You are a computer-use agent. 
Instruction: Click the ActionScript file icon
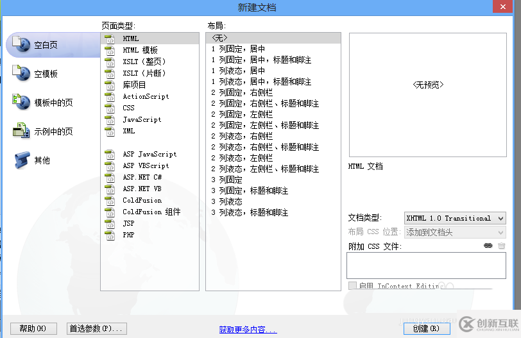click(110, 96)
